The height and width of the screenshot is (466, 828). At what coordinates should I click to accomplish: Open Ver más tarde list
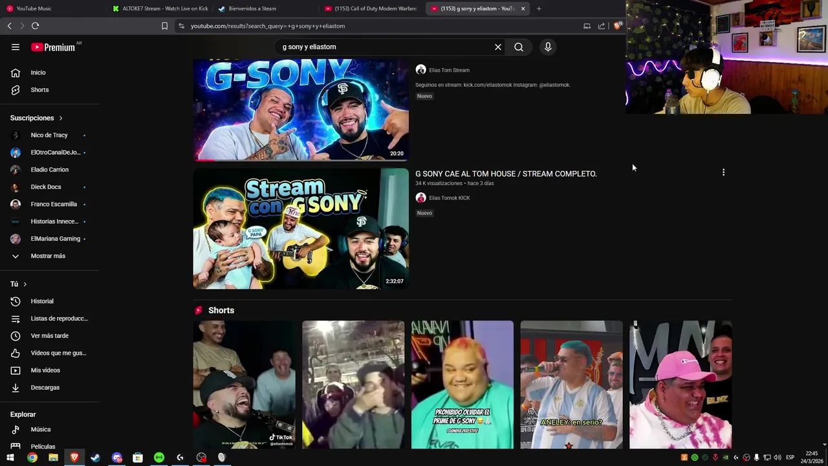tap(50, 336)
